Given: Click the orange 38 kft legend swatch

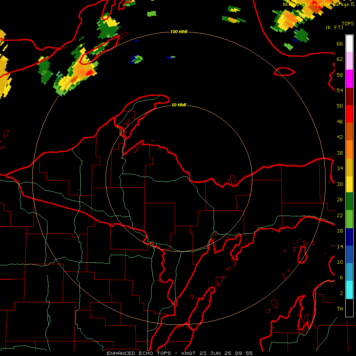Looking at the screenshot, I should pyautogui.click(x=349, y=150).
